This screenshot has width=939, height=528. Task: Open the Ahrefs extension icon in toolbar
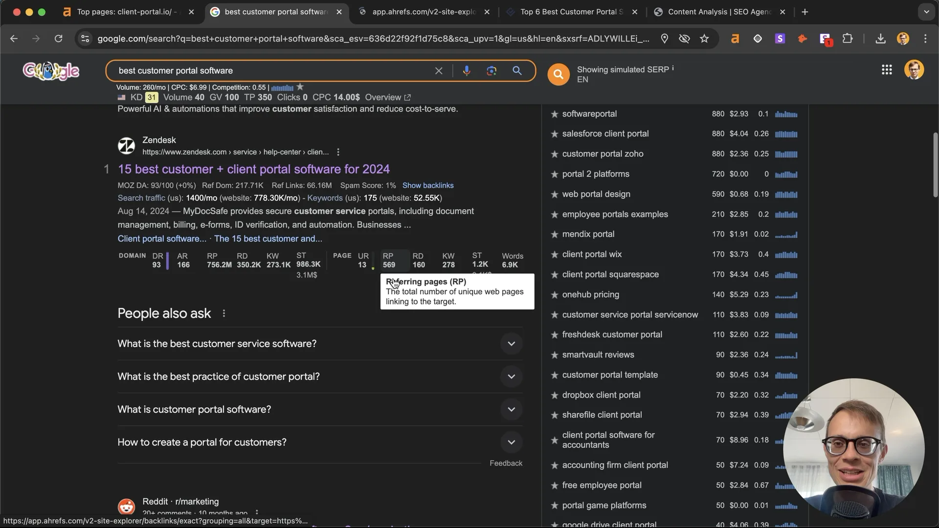[x=735, y=39]
